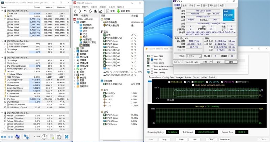Click HWiNFO collapse-columns faded arrows icon

pos(10,137)
